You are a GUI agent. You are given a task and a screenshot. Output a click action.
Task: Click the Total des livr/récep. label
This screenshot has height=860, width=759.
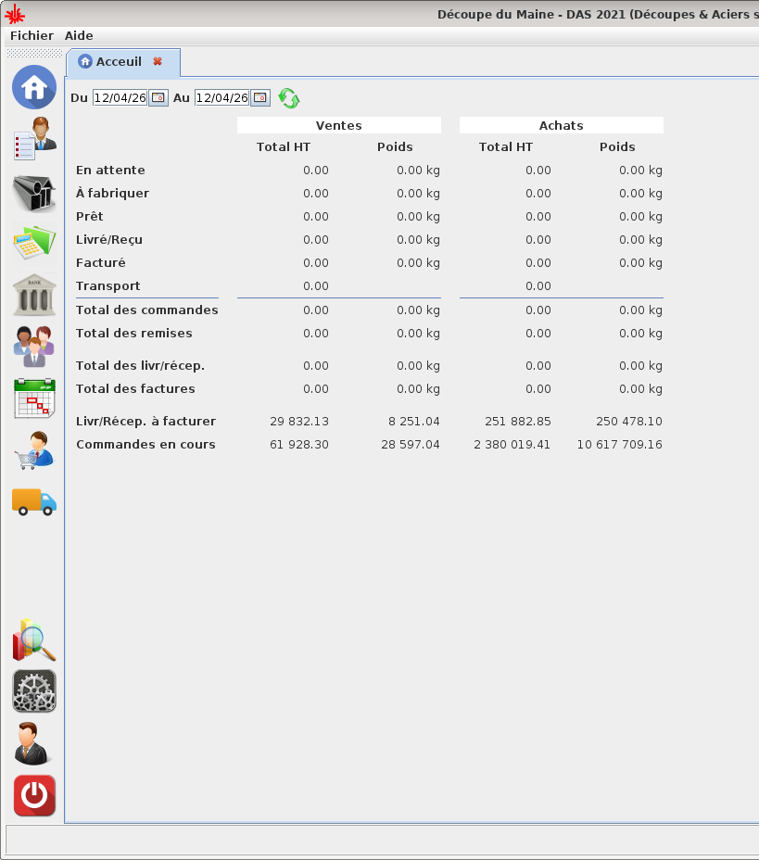[x=140, y=365]
